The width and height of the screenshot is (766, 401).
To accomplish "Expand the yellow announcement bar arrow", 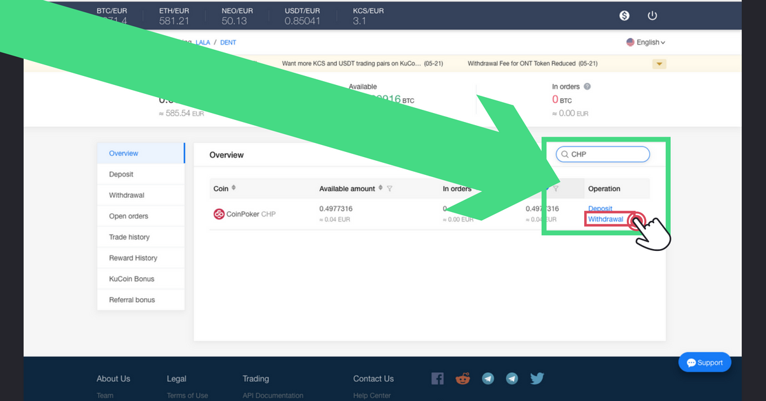I will click(x=659, y=64).
